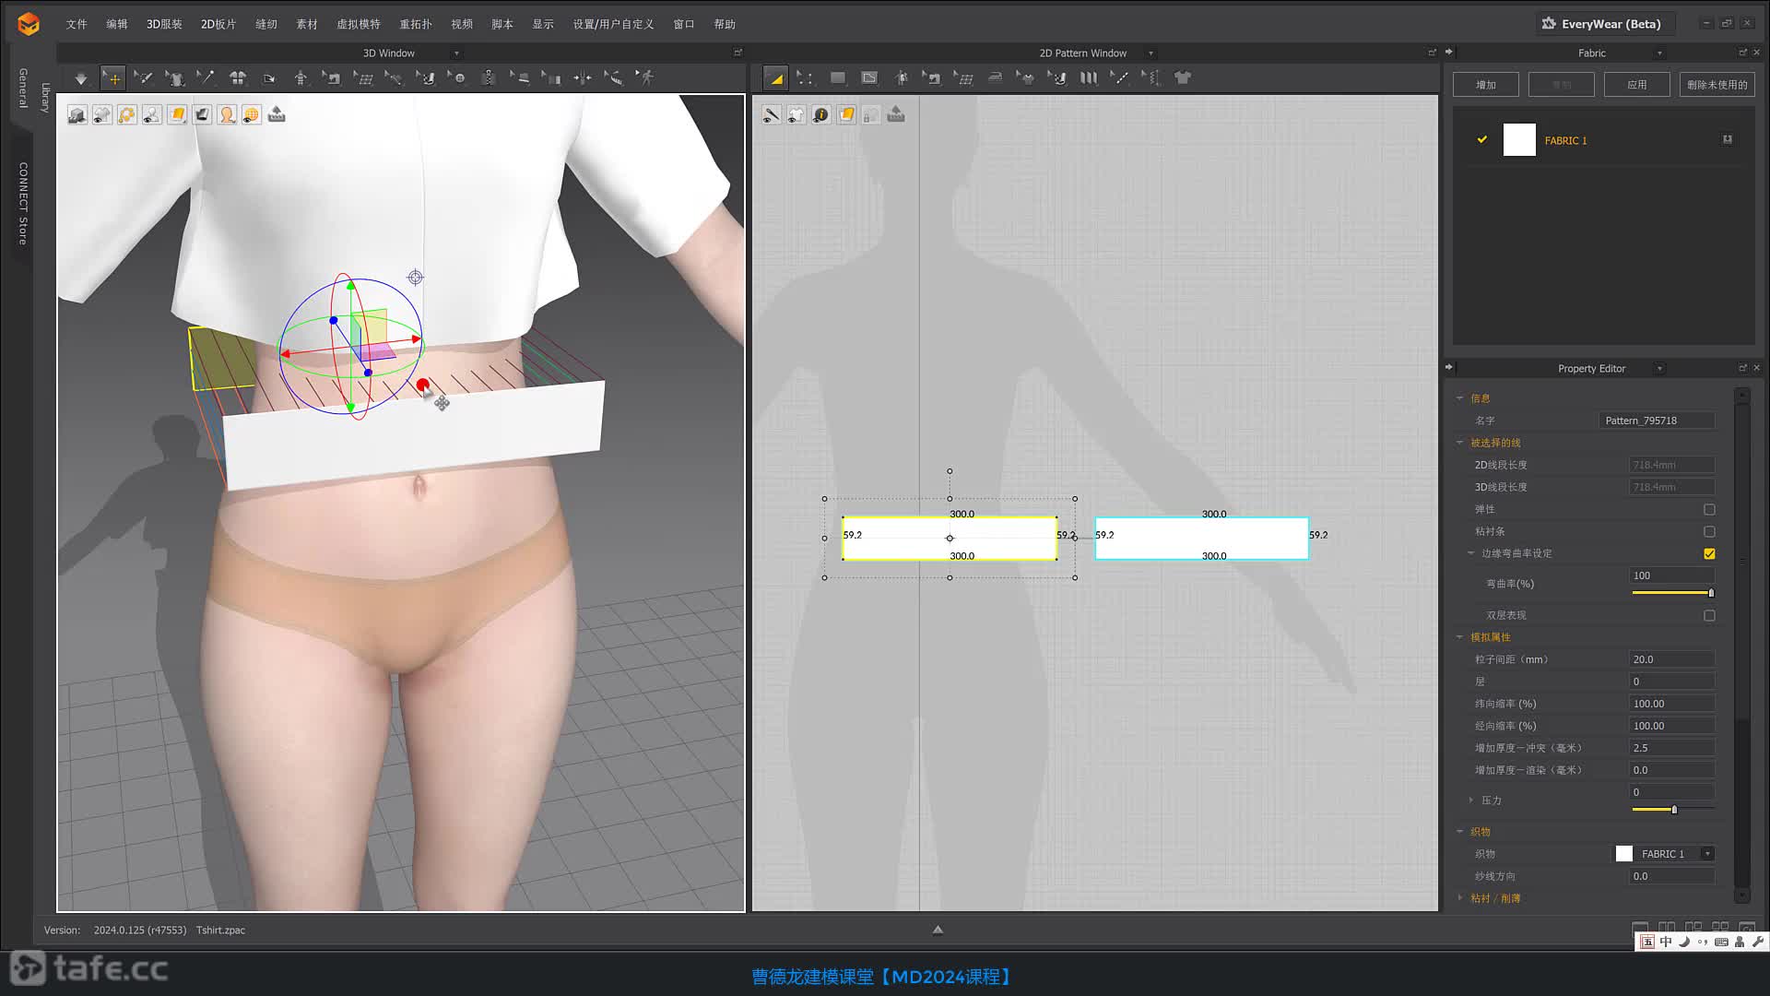This screenshot has height=996, width=1770.
Task: Select the pleats fold tool in 2D toolbar
Action: click(1089, 78)
